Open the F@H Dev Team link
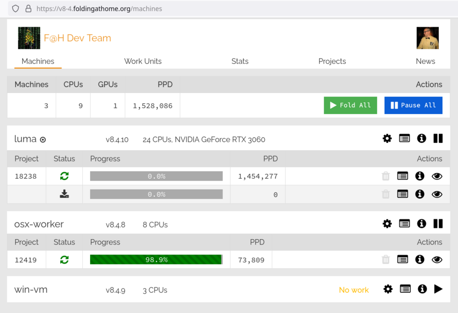 pos(77,38)
